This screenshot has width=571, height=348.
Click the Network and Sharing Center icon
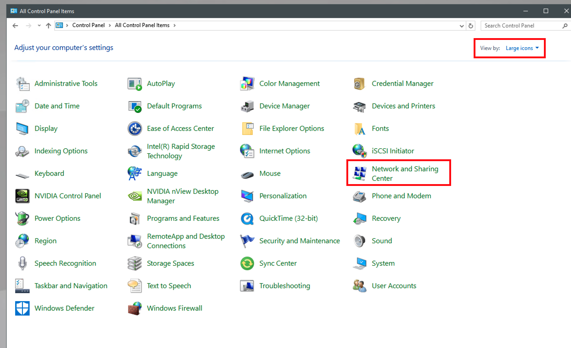pos(359,174)
